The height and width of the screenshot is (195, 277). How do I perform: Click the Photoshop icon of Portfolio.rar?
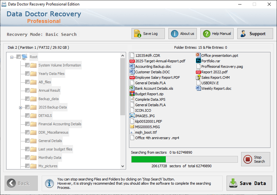click(198, 61)
